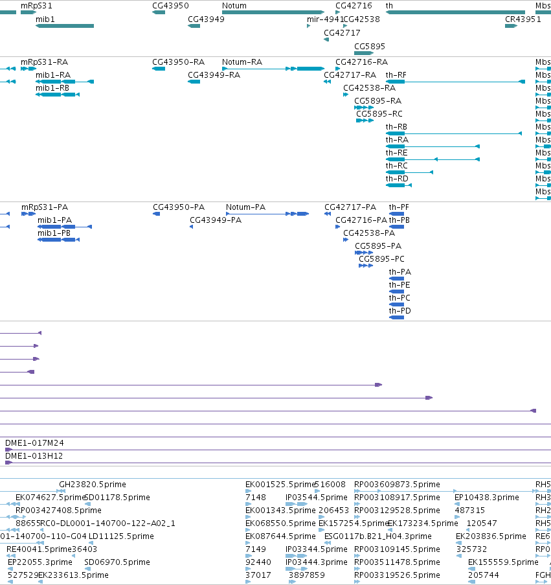Select the th-RD transcript label
The width and height of the screenshot is (551, 585).
tap(397, 179)
